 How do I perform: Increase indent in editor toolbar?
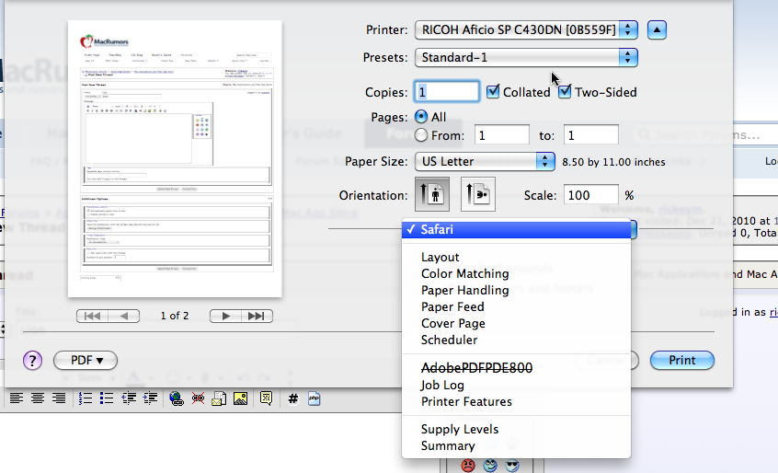pos(150,398)
